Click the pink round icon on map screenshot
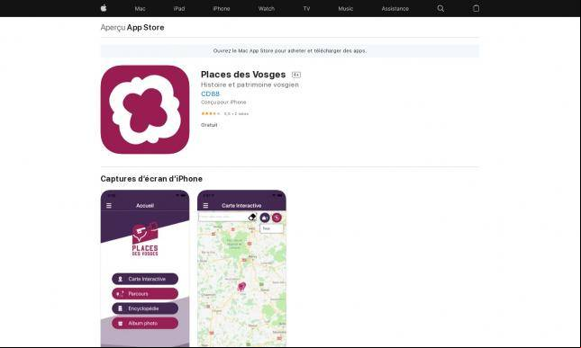 [x=277, y=218]
